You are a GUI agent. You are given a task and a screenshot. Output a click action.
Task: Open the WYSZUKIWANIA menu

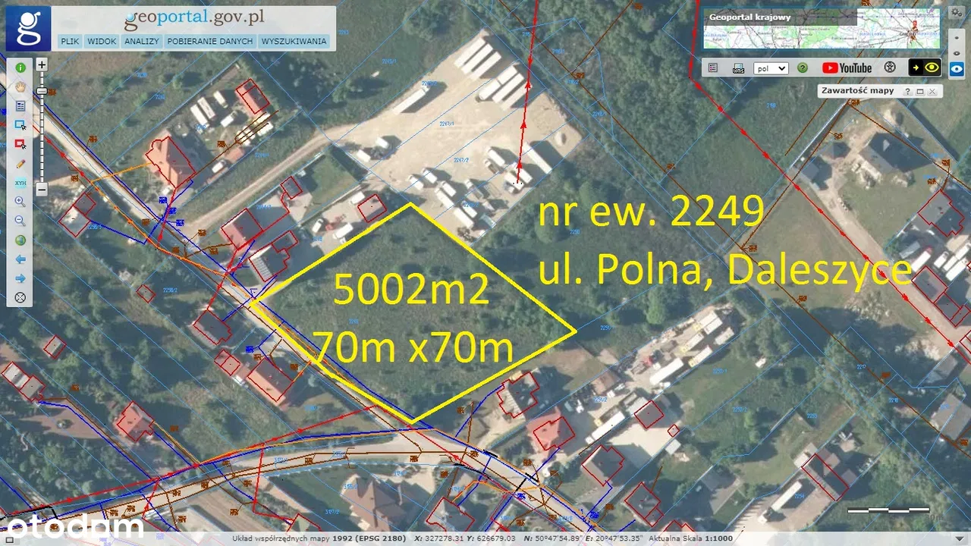pos(294,41)
